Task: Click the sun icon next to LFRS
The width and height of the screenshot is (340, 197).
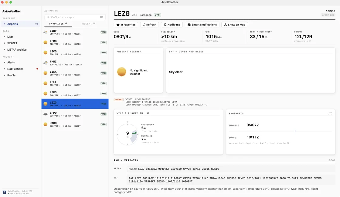Action: click(x=46, y=94)
